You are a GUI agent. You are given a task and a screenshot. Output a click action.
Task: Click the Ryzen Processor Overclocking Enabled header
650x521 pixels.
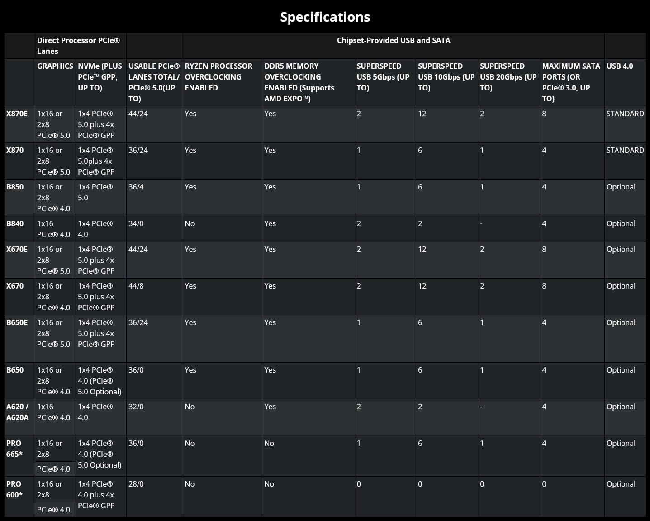pos(218,77)
